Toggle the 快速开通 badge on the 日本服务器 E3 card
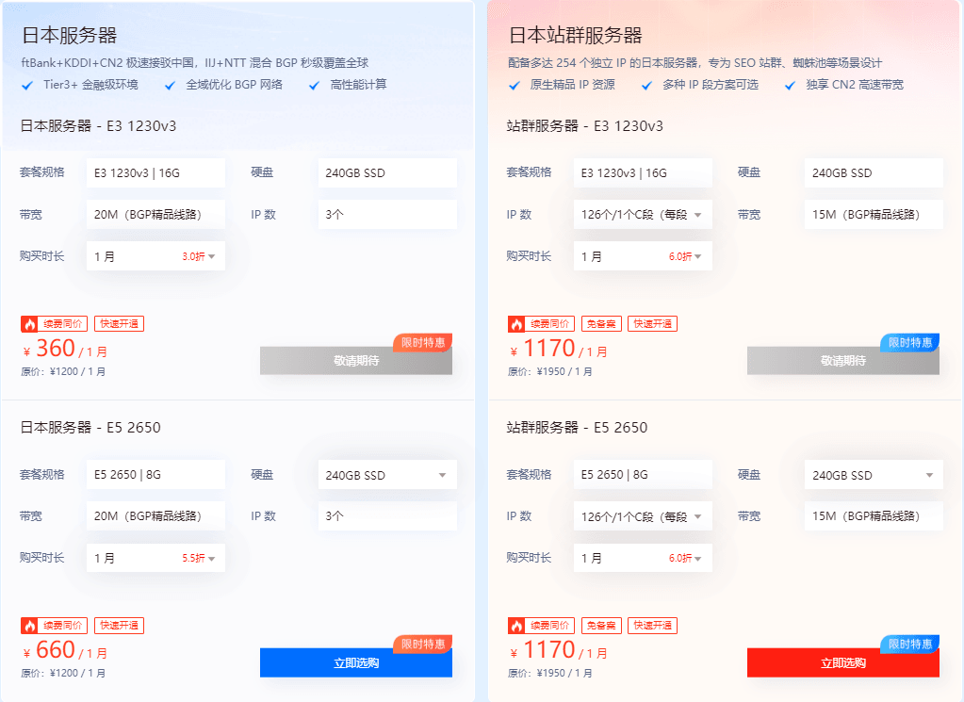 pos(119,323)
